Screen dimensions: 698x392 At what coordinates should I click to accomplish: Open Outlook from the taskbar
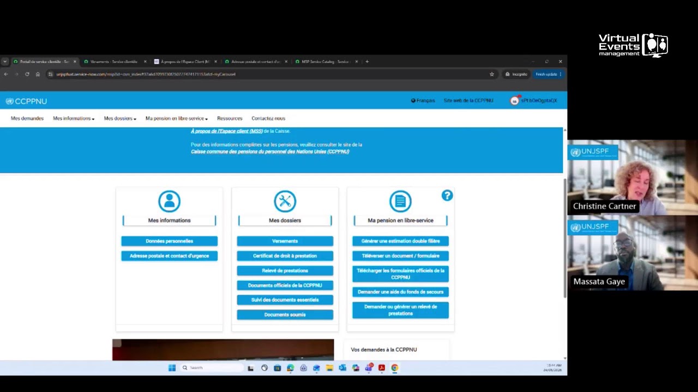(342, 368)
